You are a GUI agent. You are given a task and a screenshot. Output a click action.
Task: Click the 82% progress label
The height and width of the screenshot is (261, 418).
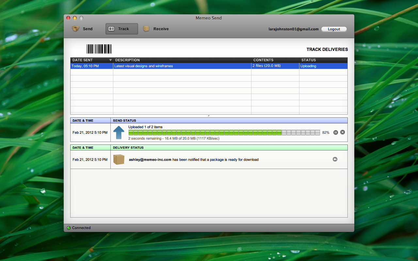326,132
